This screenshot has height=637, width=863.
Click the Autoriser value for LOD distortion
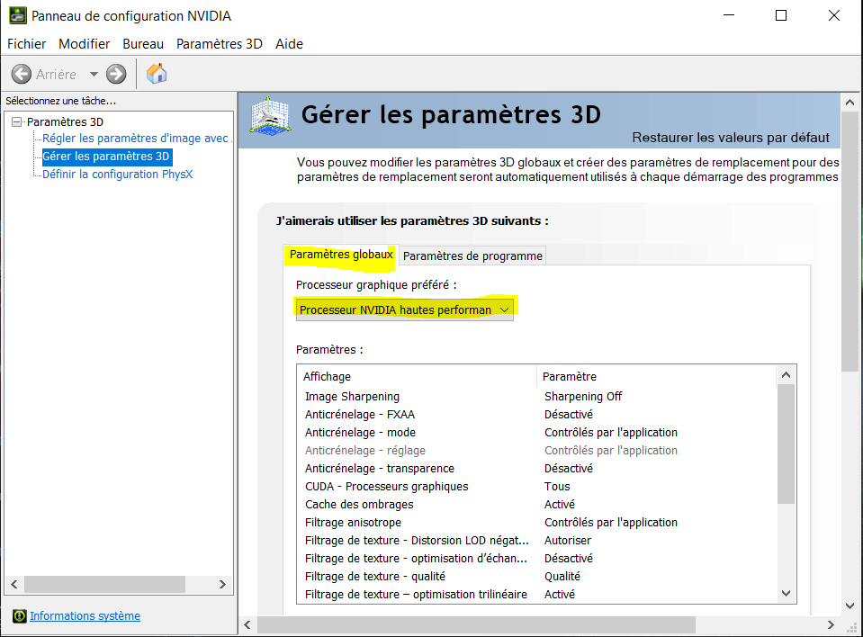coord(568,541)
